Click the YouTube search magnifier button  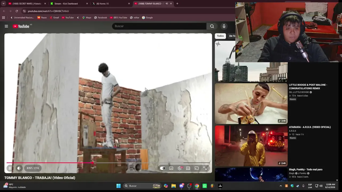pos(212,26)
